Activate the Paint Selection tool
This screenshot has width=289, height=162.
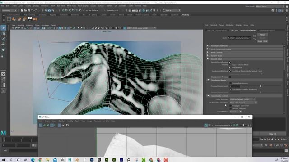pos(3,39)
